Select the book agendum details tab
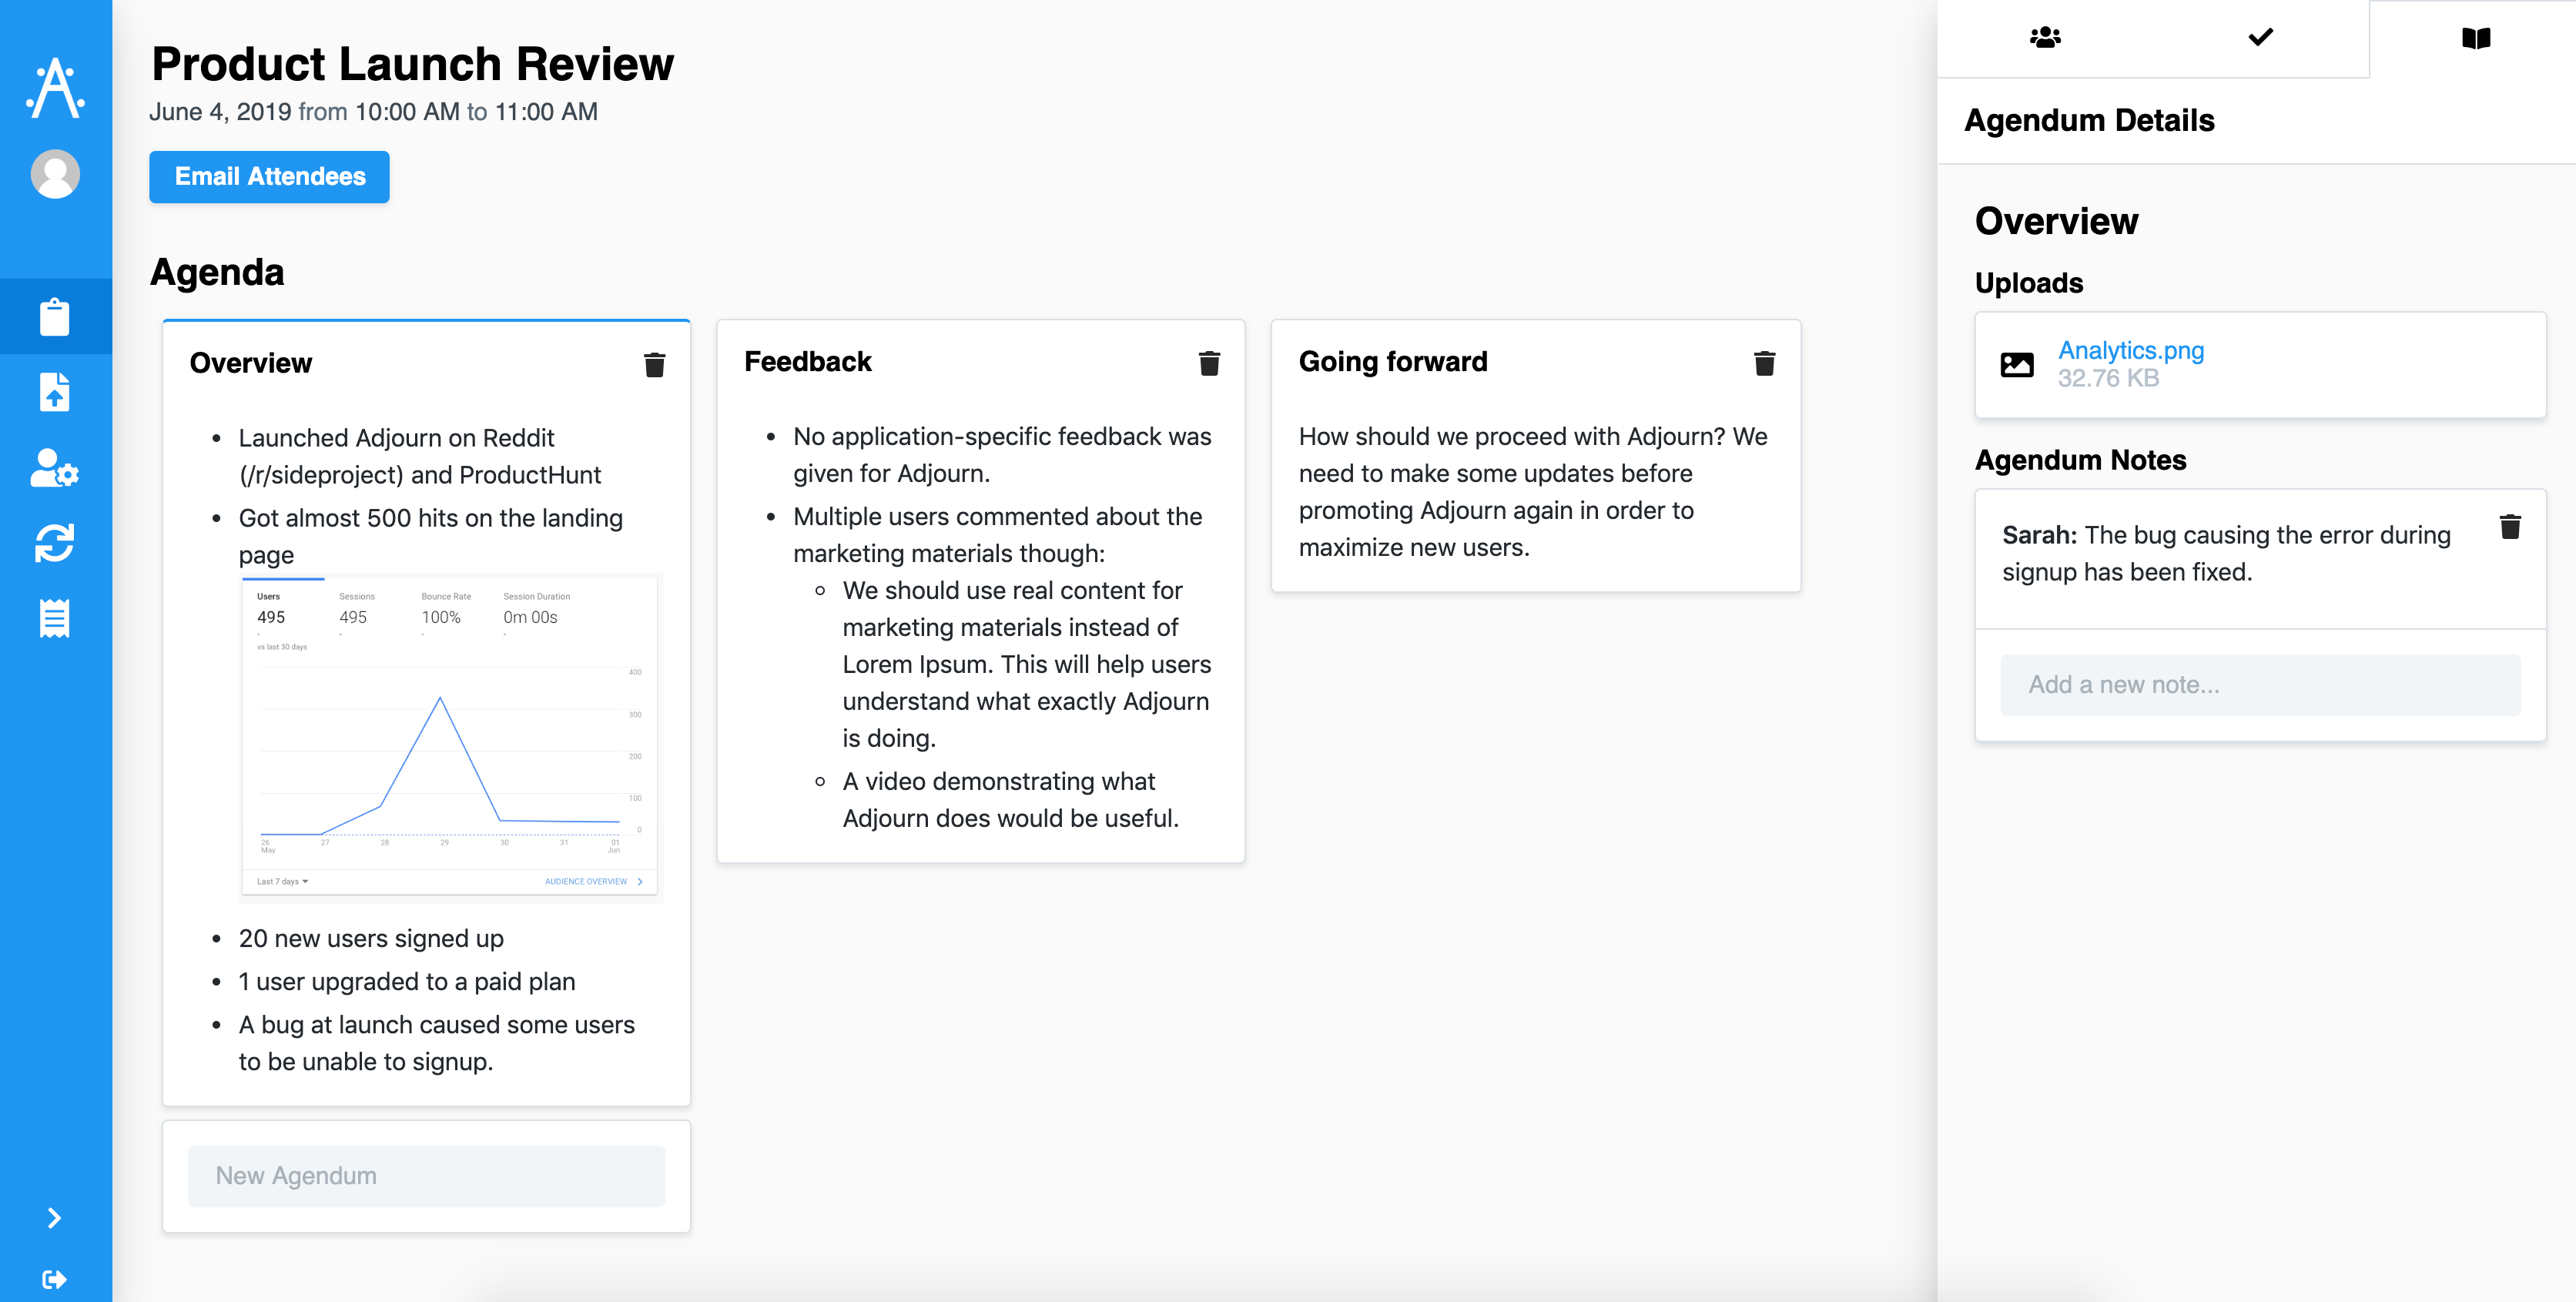The height and width of the screenshot is (1302, 2576). tap(2475, 38)
